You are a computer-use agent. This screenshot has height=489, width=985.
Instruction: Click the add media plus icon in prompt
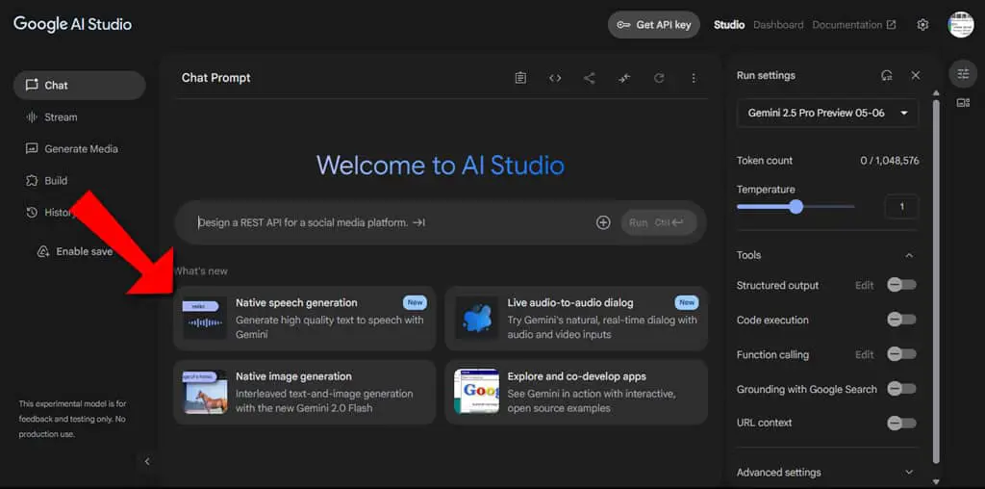coord(603,222)
